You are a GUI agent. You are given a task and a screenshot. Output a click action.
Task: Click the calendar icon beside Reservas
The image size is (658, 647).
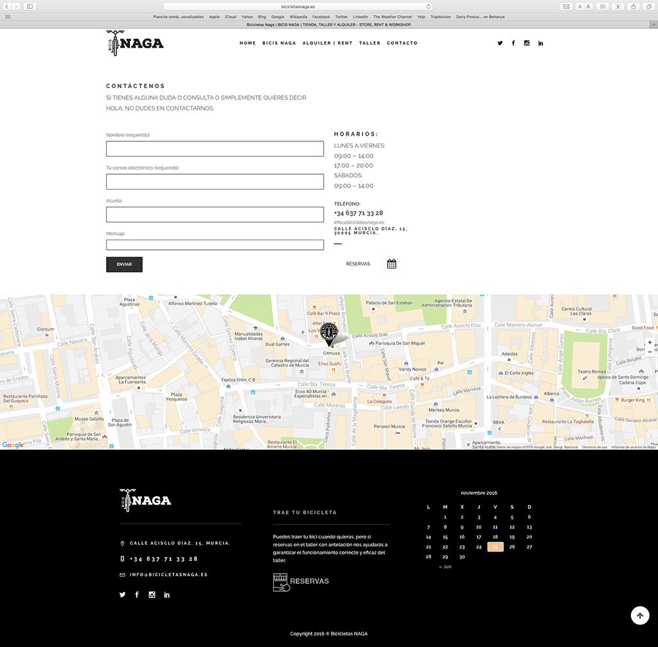391,264
